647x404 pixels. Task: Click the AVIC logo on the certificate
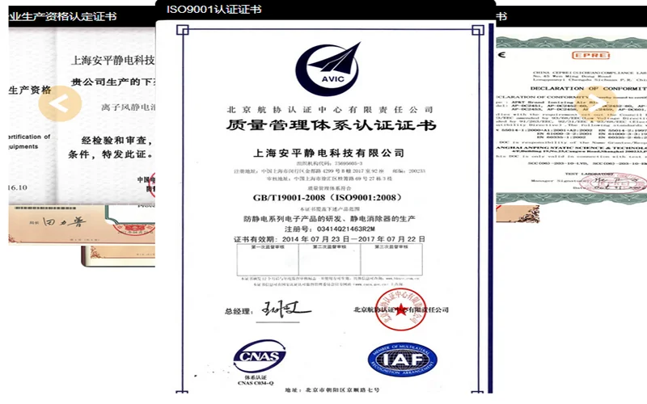point(328,69)
